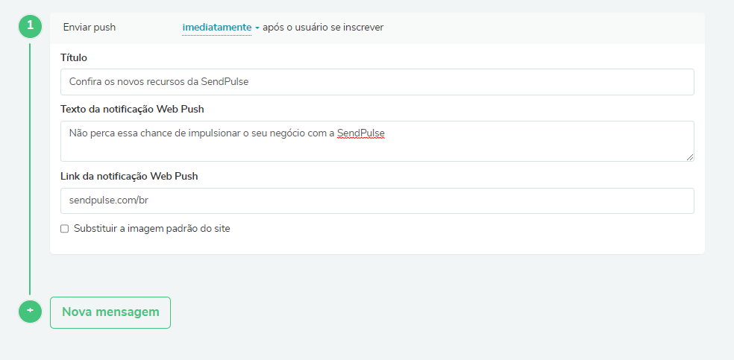This screenshot has width=734, height=360.
Task: Click the Web Push notification text area
Action: (377, 141)
